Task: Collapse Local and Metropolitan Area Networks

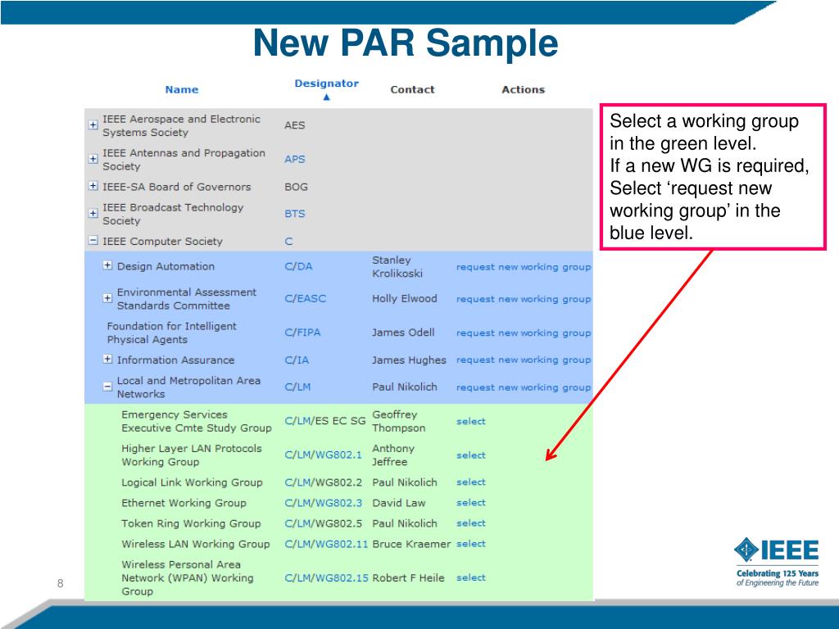Action: click(107, 387)
